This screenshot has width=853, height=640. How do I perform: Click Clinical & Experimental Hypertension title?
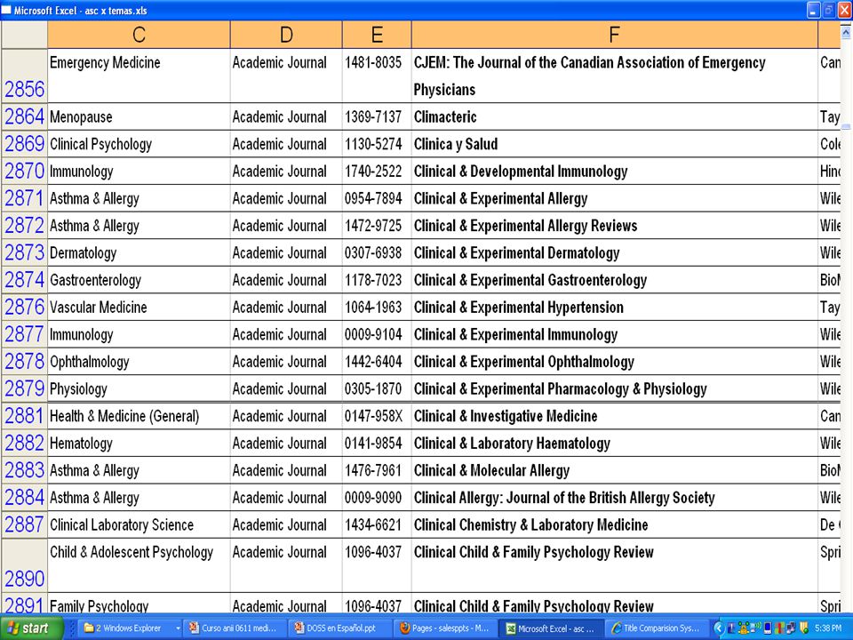pyautogui.click(x=615, y=307)
